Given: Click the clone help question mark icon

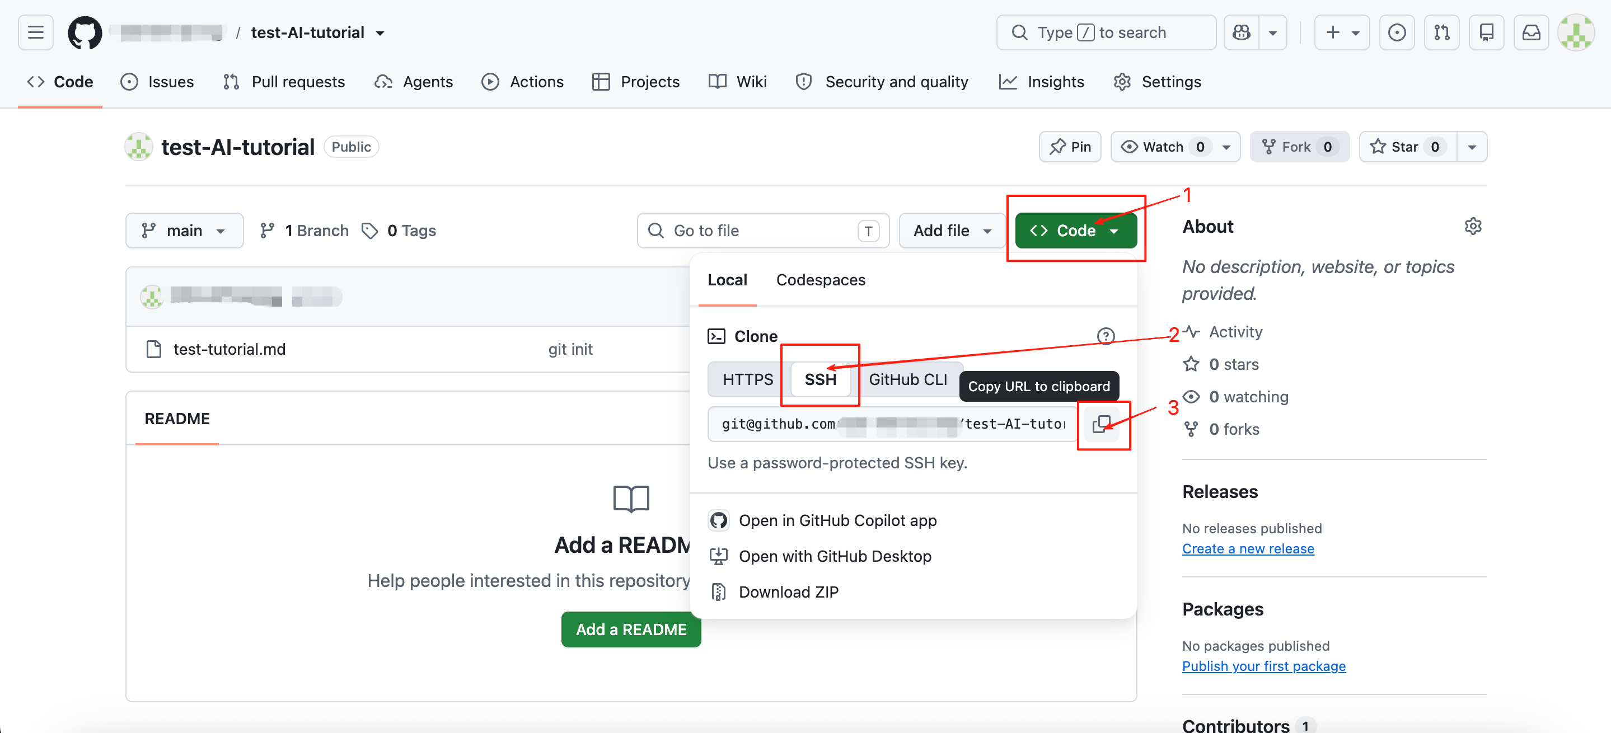Looking at the screenshot, I should [x=1106, y=336].
